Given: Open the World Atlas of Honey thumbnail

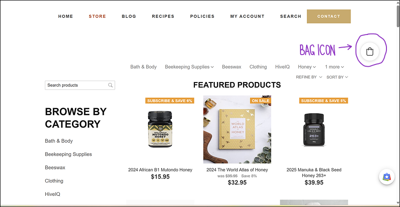Looking at the screenshot, I should tap(237, 130).
